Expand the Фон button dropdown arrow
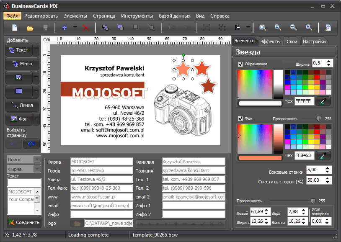The width and height of the screenshot is (341, 242). click(36, 119)
